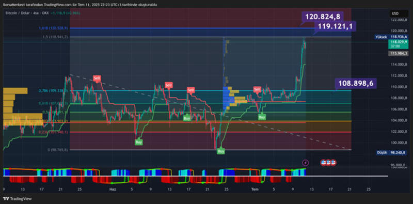Click the Buy marker below the Haz 5 dip

(x=138, y=142)
